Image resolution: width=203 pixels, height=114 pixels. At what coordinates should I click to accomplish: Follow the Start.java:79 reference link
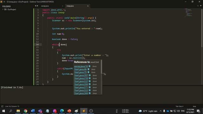(80, 72)
